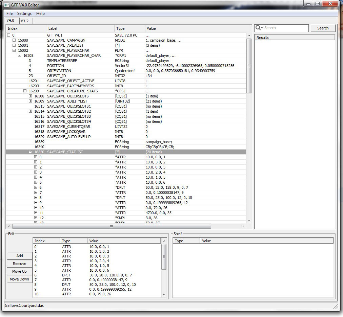Expand the SAVEGAME_ABILITYLIST node
Viewport: 343px width, 317px height.
coord(31,101)
